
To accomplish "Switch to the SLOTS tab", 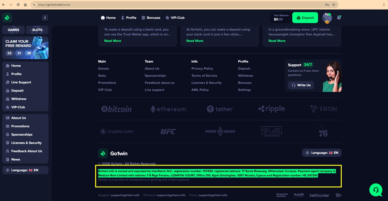I will [x=37, y=30].
